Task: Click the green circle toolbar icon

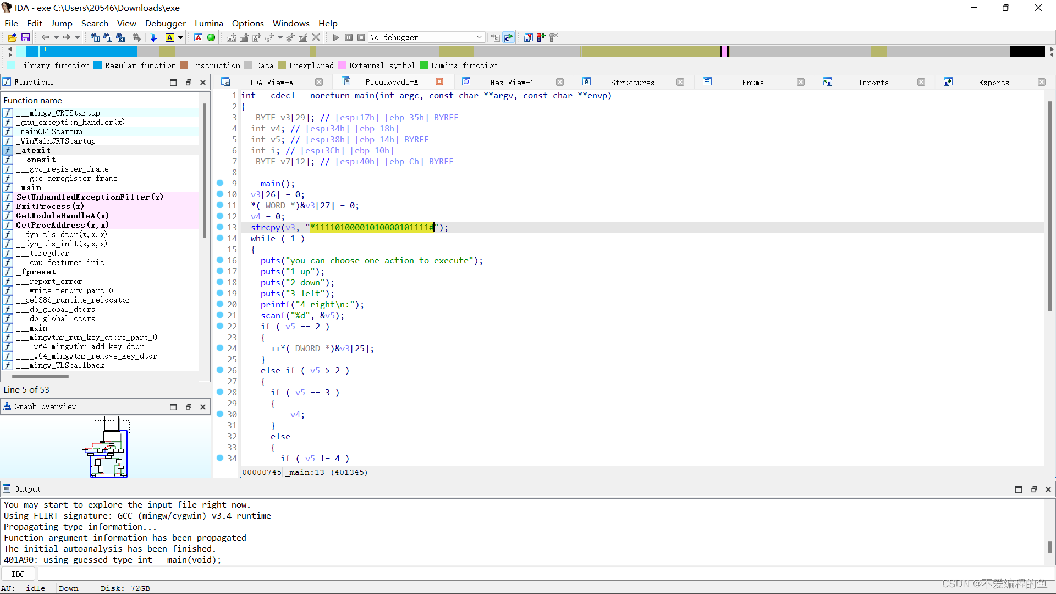Action: pos(211,37)
